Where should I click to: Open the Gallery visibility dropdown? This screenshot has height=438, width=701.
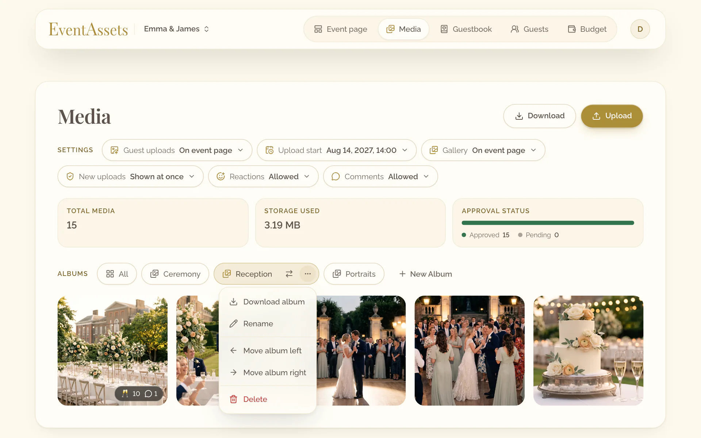pos(483,150)
